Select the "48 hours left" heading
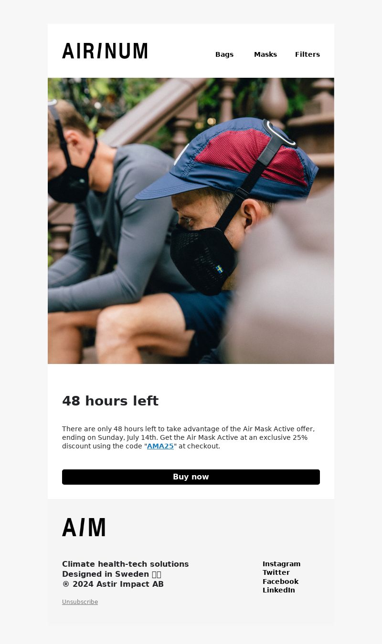Image resolution: width=382 pixels, height=644 pixels. pyautogui.click(x=110, y=401)
